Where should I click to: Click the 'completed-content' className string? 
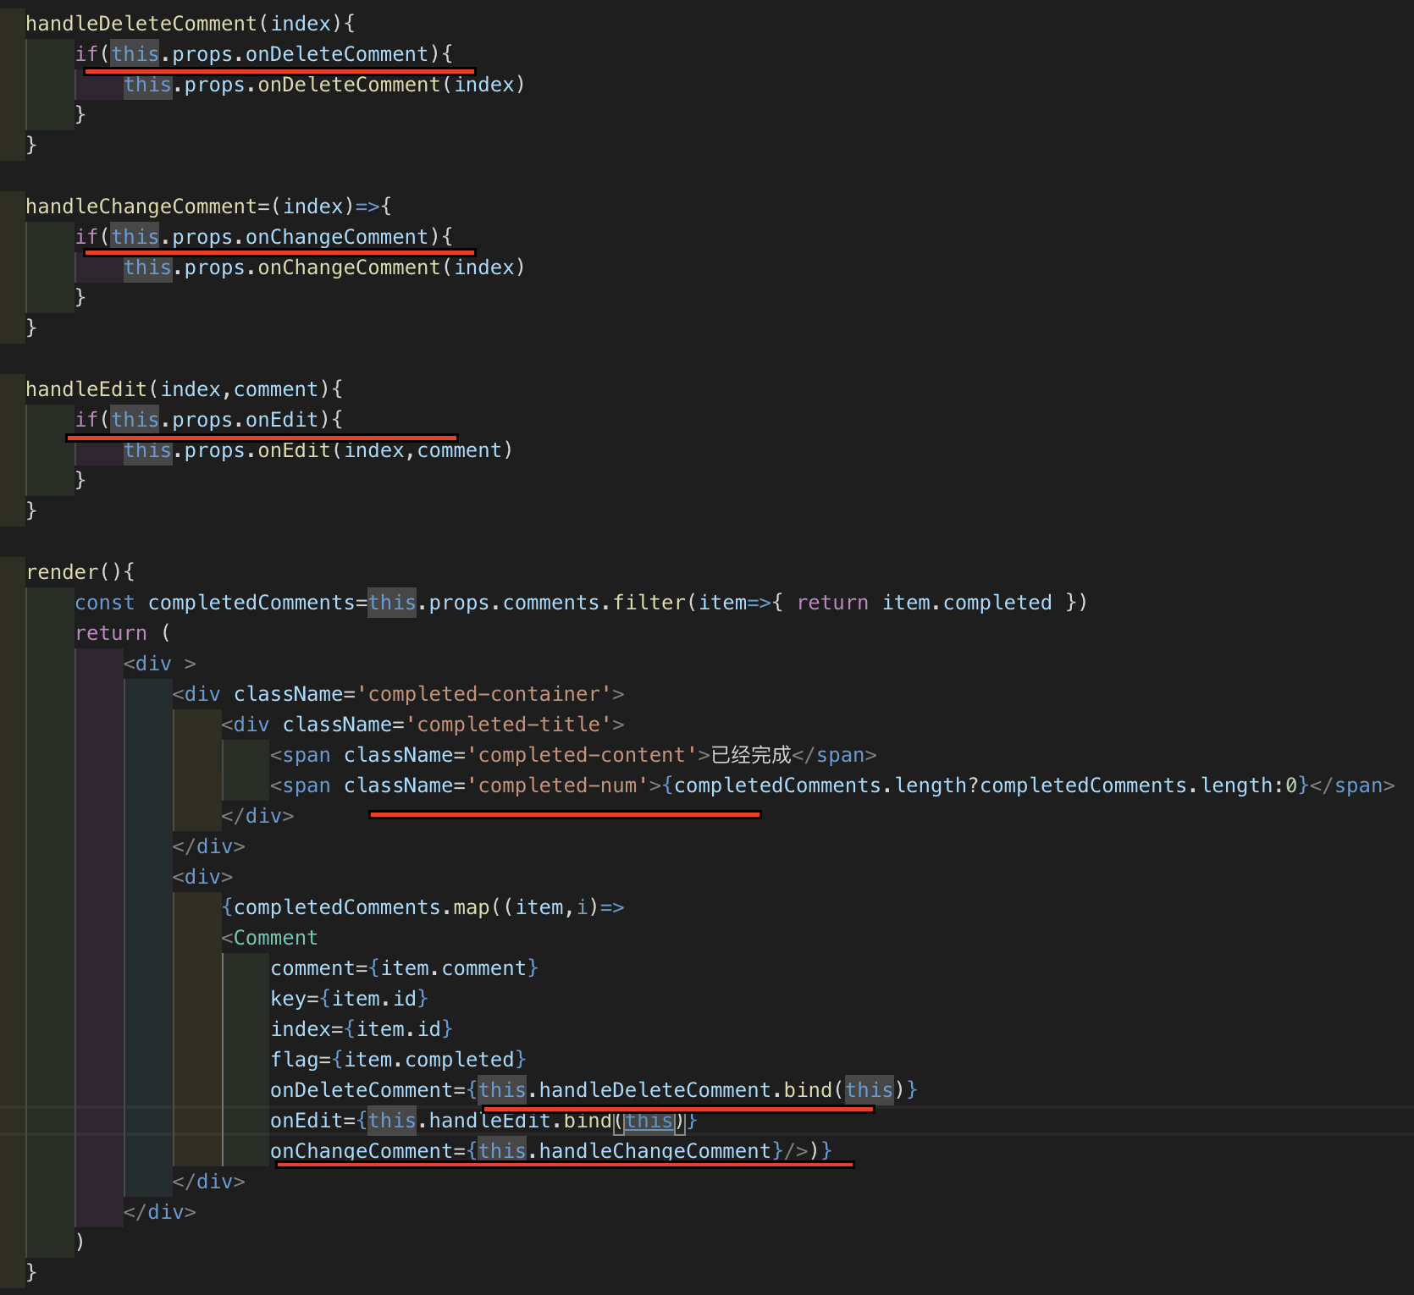pos(582,755)
